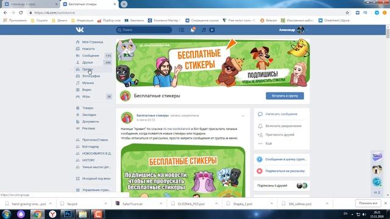Expand options for fax.psd download

click(105, 204)
